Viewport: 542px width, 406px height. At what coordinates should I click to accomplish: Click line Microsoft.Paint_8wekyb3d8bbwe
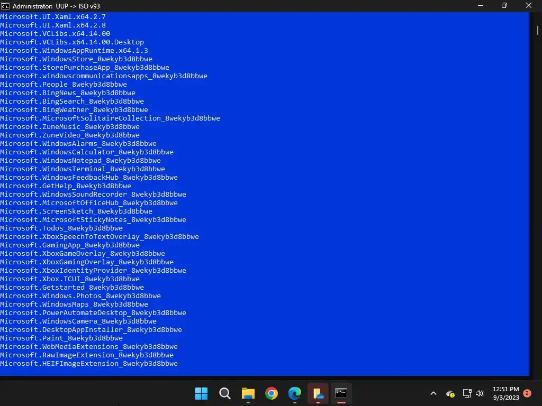pos(61,338)
